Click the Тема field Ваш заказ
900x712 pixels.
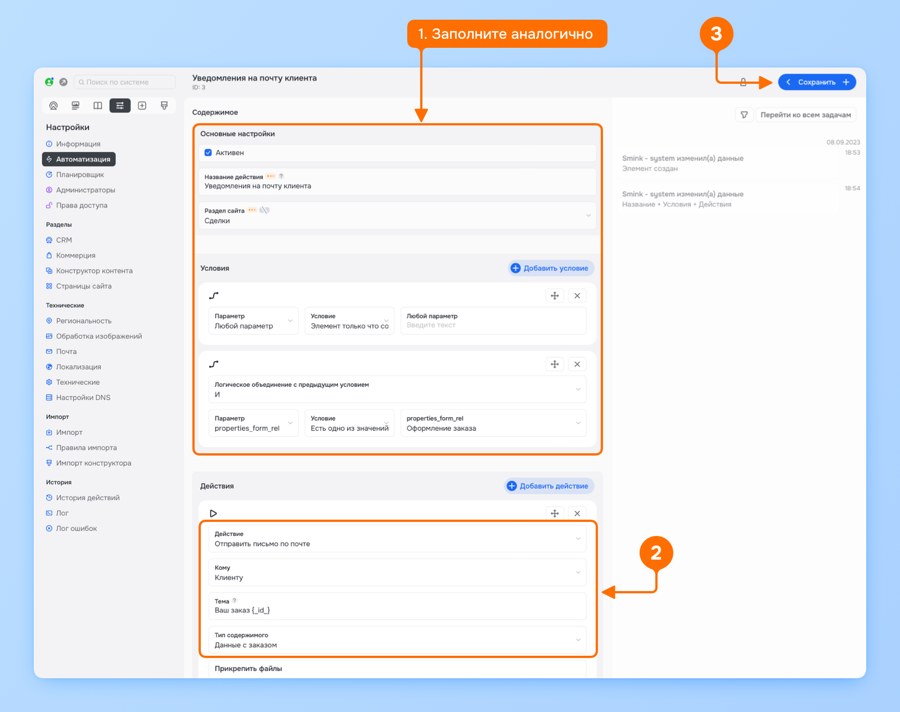click(x=397, y=606)
